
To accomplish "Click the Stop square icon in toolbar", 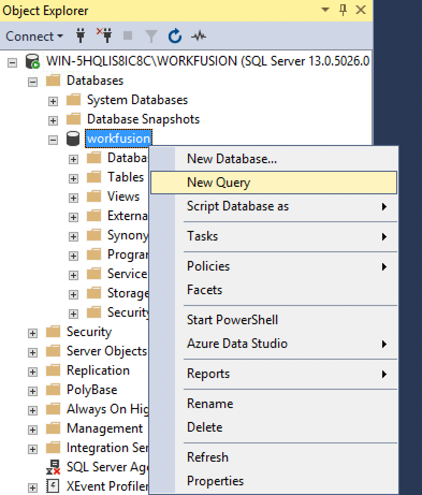I will pos(128,35).
